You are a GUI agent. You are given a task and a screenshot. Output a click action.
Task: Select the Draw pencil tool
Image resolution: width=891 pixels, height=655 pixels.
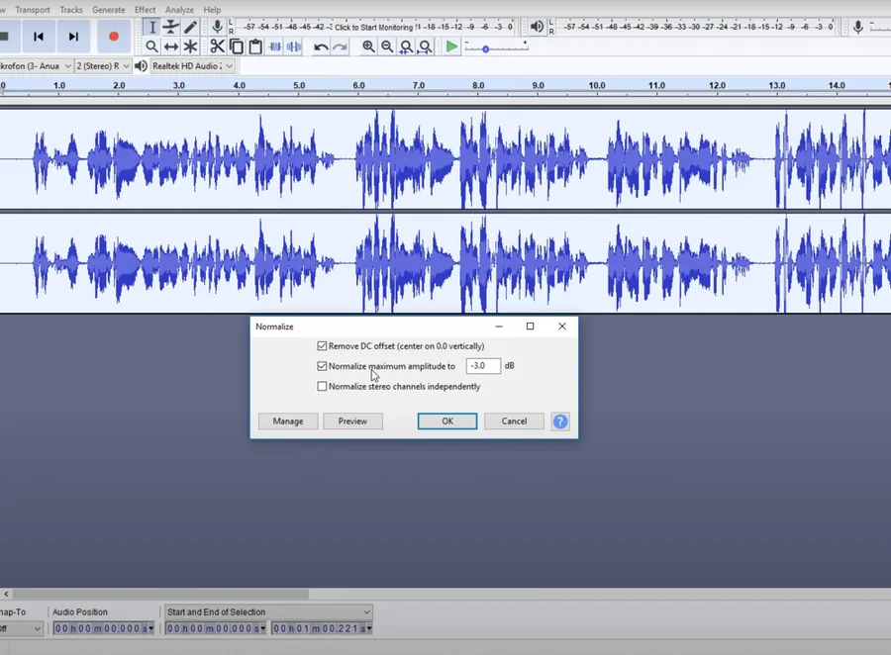190,27
